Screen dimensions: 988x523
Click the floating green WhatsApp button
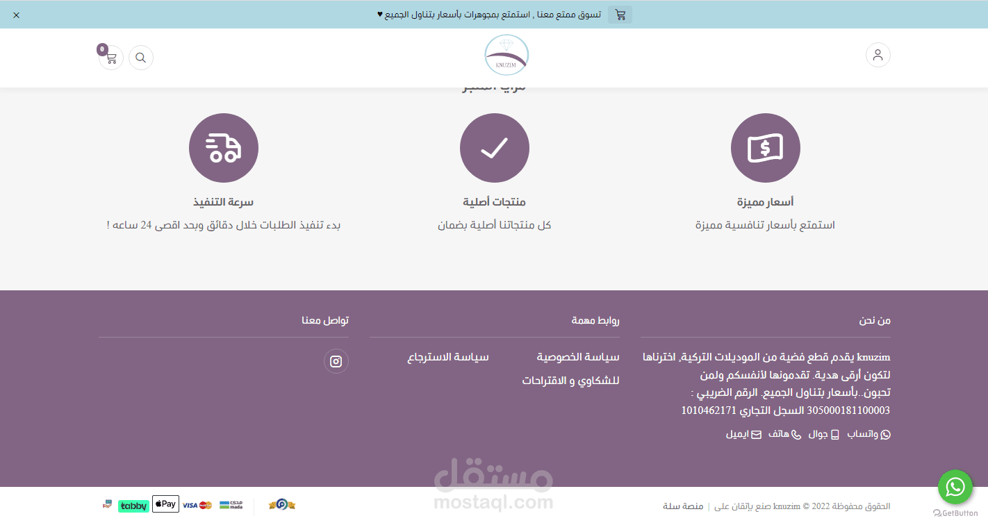tap(955, 487)
